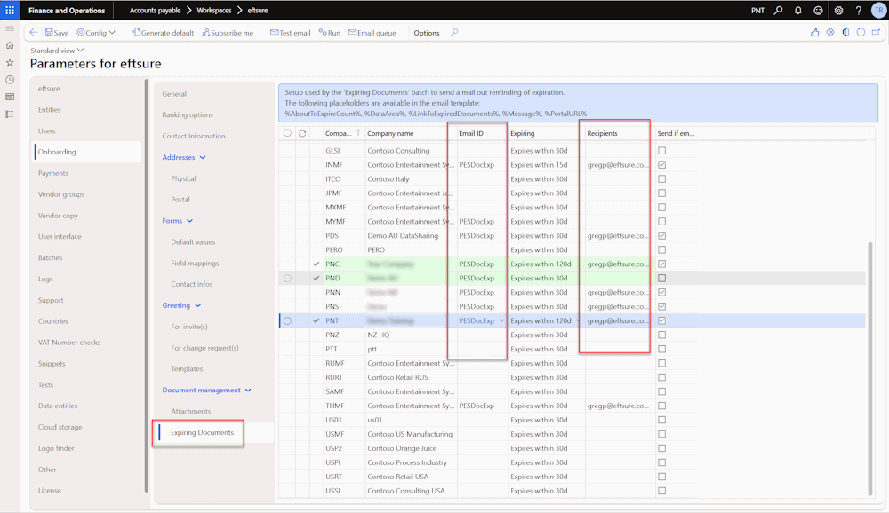Click Save in the action pane
The height and width of the screenshot is (513, 889).
tap(57, 33)
